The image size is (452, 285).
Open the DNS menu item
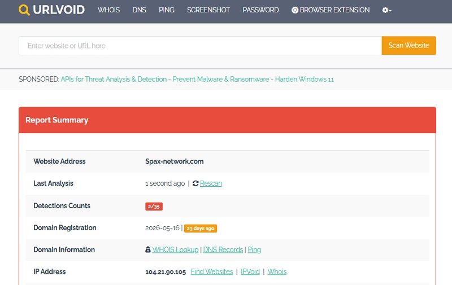tap(139, 10)
